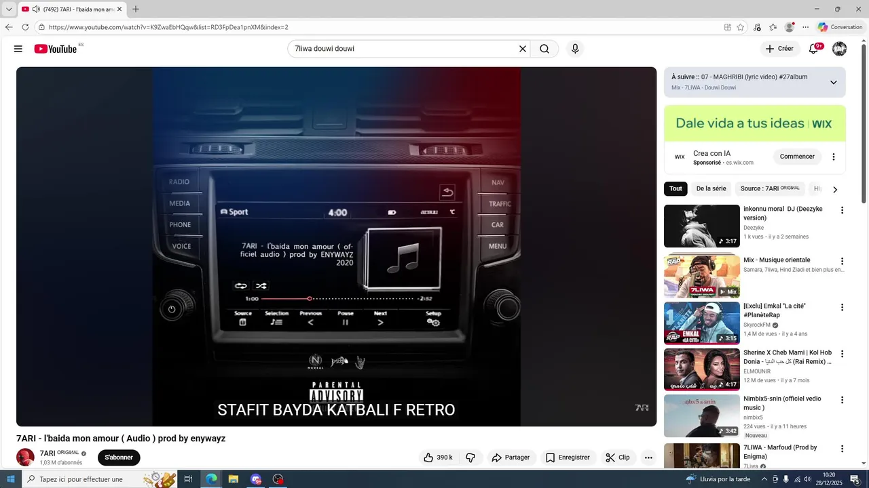Viewport: 869px width, 488px height.
Task: Open the 'inkonnu moral DJ' thumbnail
Action: 702,226
